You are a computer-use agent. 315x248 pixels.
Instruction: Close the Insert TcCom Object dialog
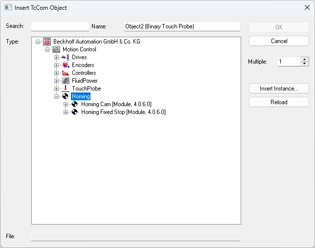point(307,8)
